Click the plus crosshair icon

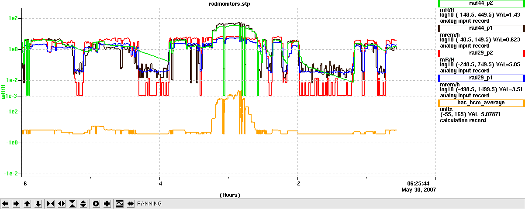[107, 204]
